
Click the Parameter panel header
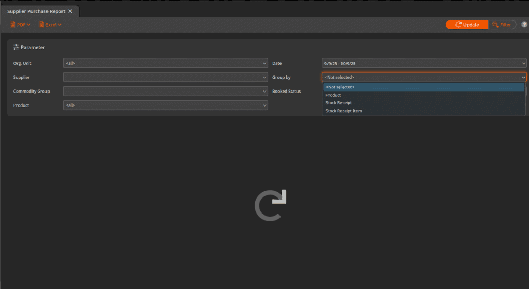(33, 47)
